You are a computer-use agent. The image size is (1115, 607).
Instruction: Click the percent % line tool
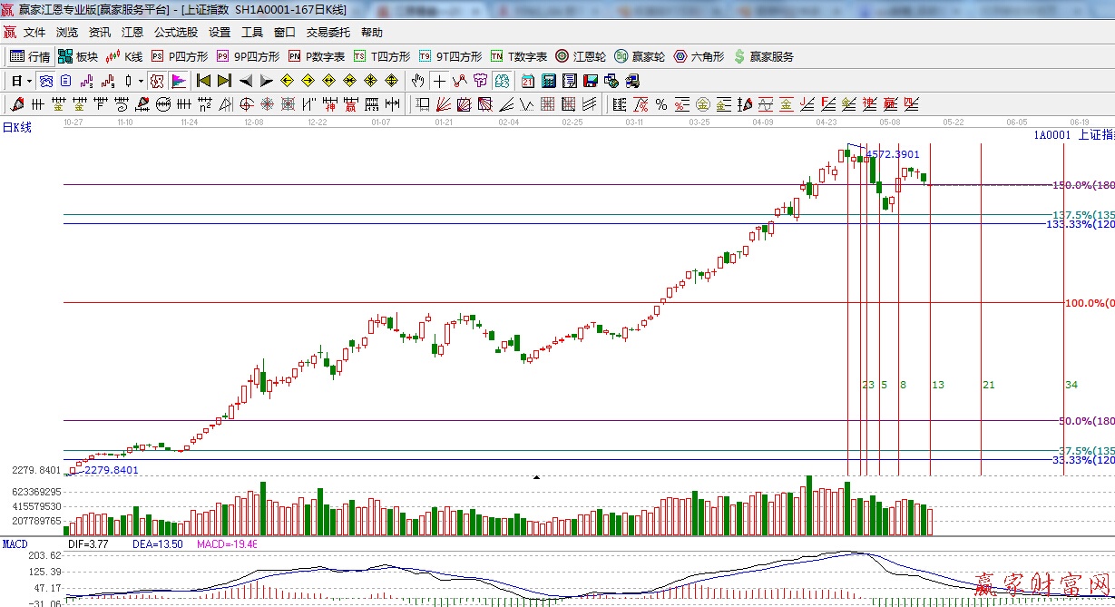pyautogui.click(x=661, y=104)
